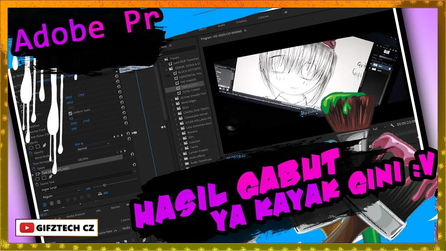
Task: Open the Full playback resolution dropdown
Action: (379, 129)
